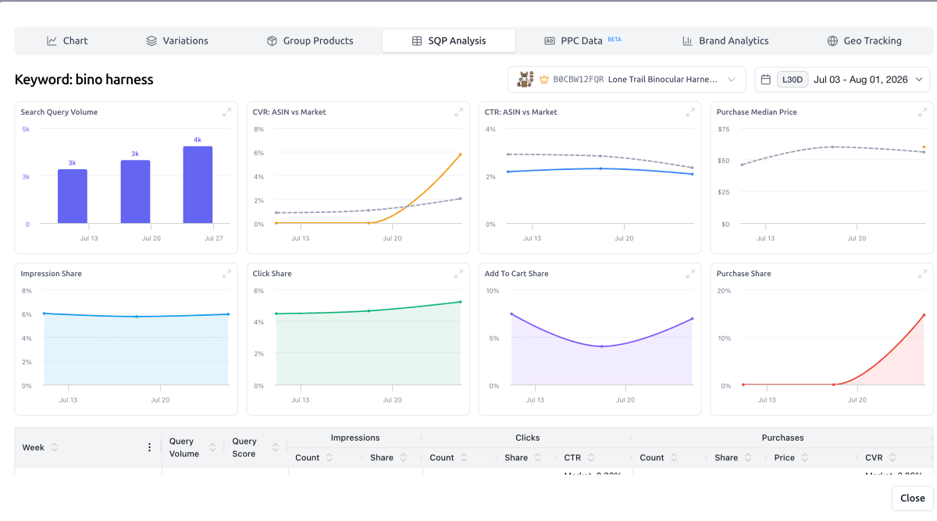Click the last data point on Purchase Share line
Screen dimensions: 937x521
[x=924, y=315]
